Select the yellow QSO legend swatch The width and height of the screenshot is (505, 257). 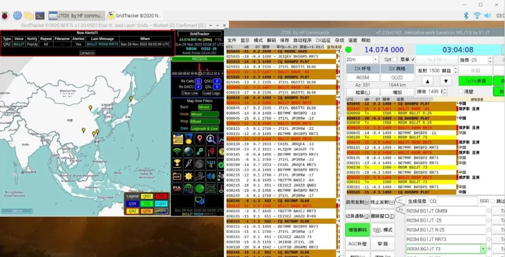(147, 196)
